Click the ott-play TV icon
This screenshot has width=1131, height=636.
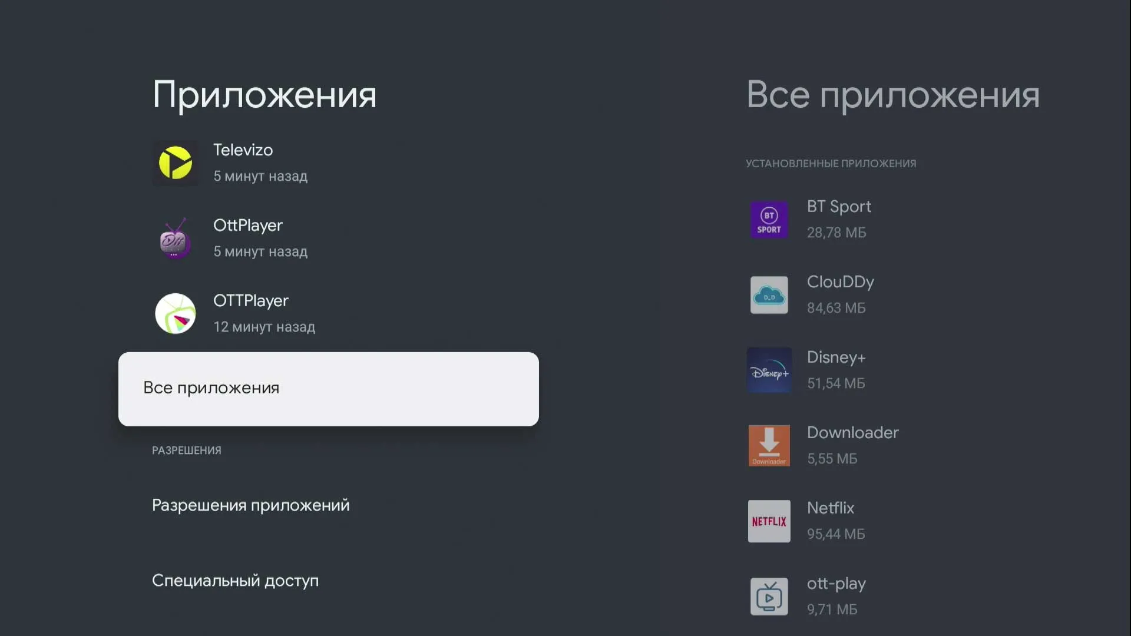click(x=769, y=596)
